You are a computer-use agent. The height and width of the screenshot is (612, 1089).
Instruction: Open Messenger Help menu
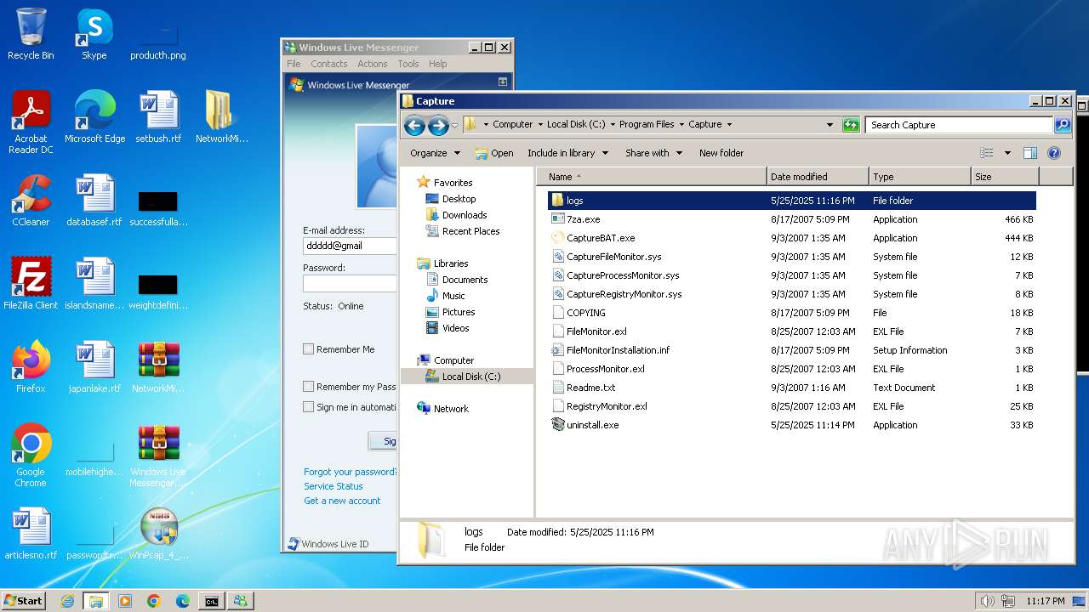[x=437, y=64]
